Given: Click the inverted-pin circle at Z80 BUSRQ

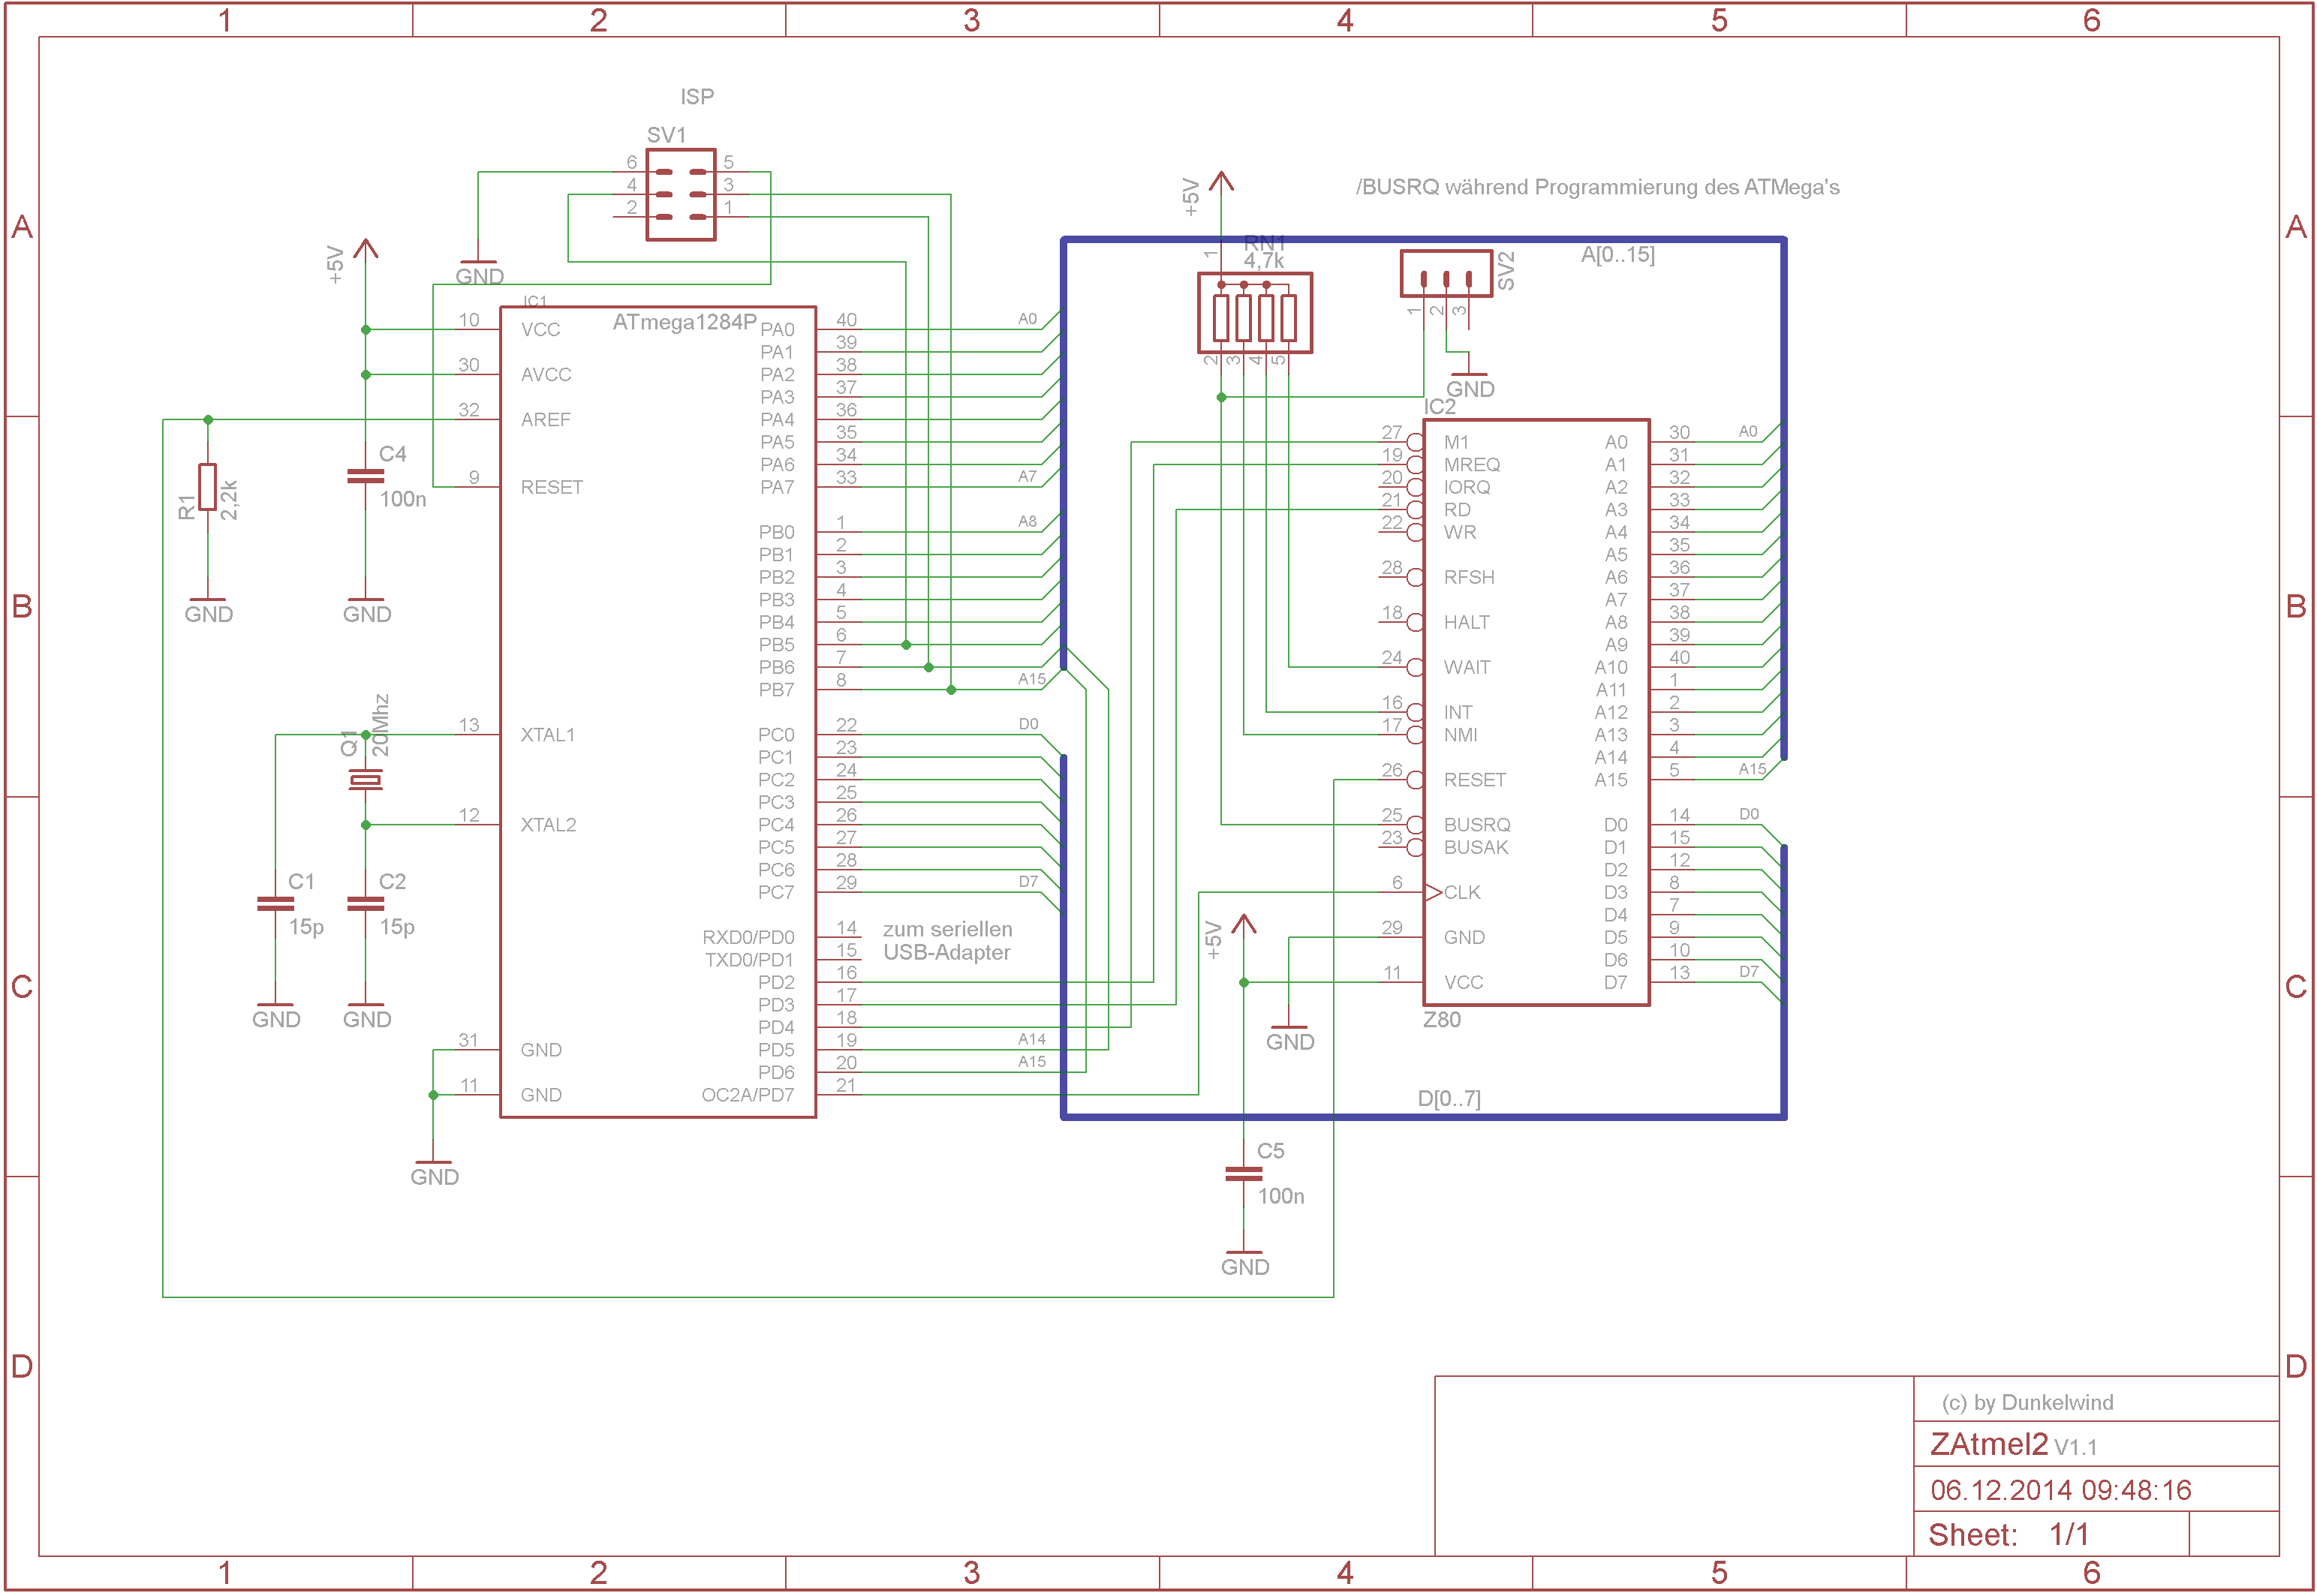Looking at the screenshot, I should tap(1415, 825).
